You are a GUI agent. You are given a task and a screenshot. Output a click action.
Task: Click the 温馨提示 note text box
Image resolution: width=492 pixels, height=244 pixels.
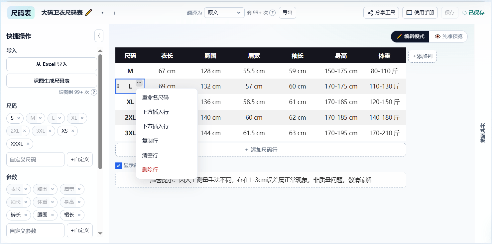coord(261,180)
